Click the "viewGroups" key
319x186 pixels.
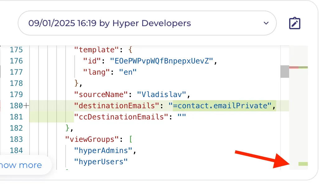click(92, 139)
